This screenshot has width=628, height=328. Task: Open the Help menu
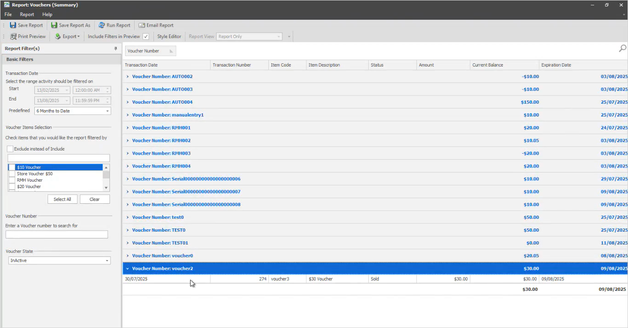47,14
